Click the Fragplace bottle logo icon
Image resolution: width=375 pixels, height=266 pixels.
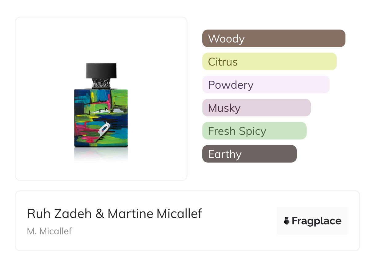(287, 221)
